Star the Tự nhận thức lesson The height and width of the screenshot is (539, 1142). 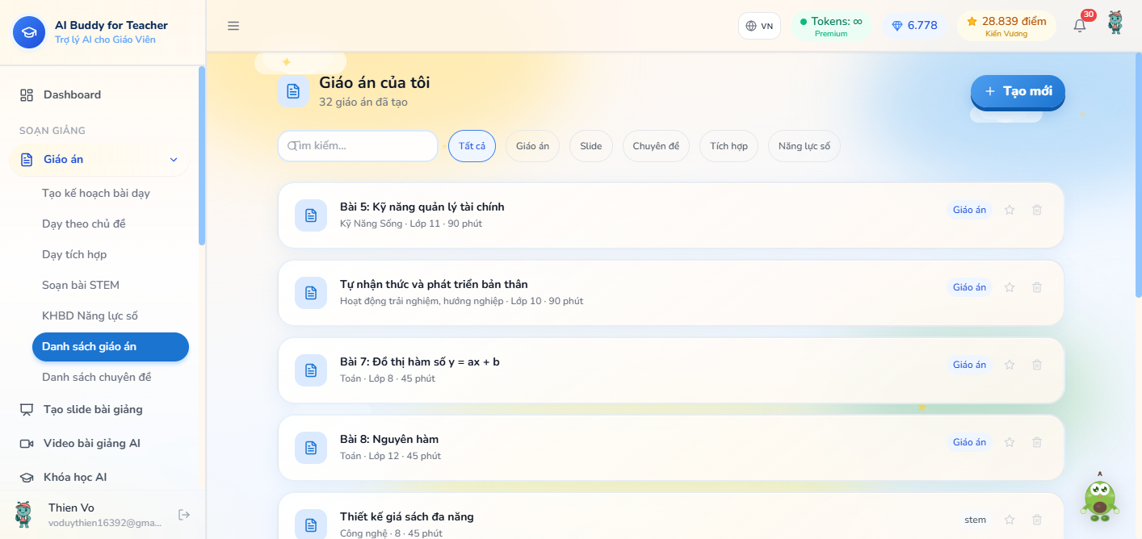[1010, 287]
